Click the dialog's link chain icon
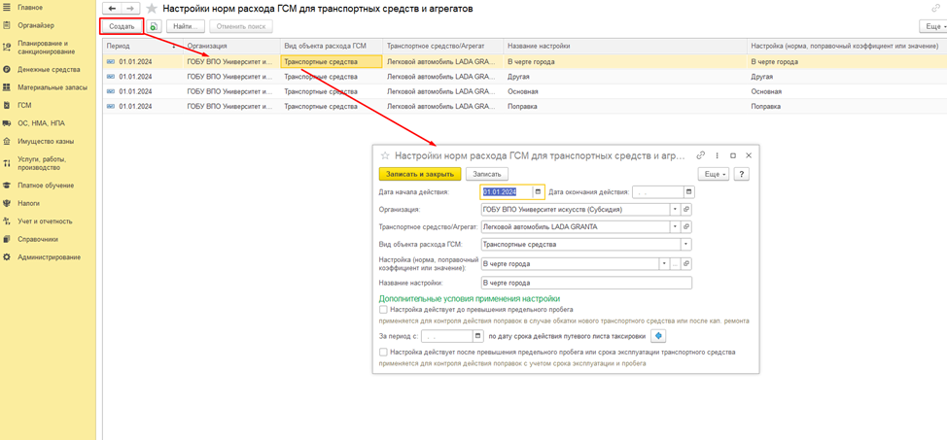 point(701,155)
